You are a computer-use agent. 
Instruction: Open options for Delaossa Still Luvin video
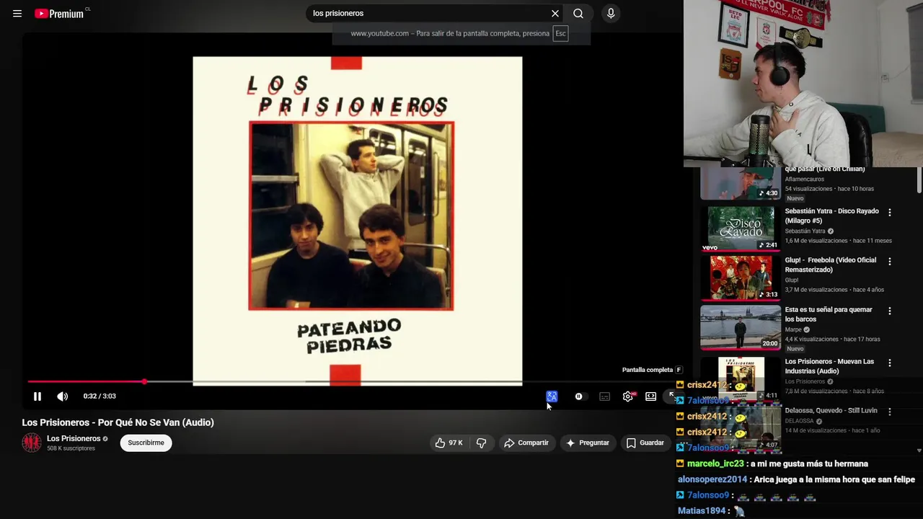point(889,412)
